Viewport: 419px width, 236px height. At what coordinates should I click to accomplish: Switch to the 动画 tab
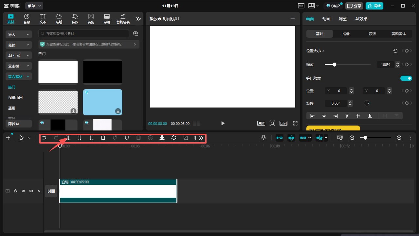click(x=326, y=19)
